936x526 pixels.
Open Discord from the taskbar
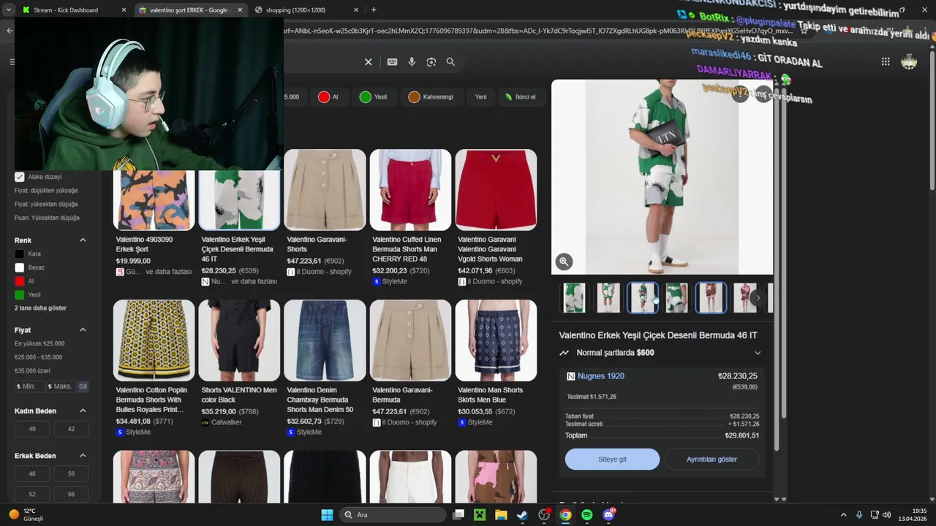pos(608,514)
